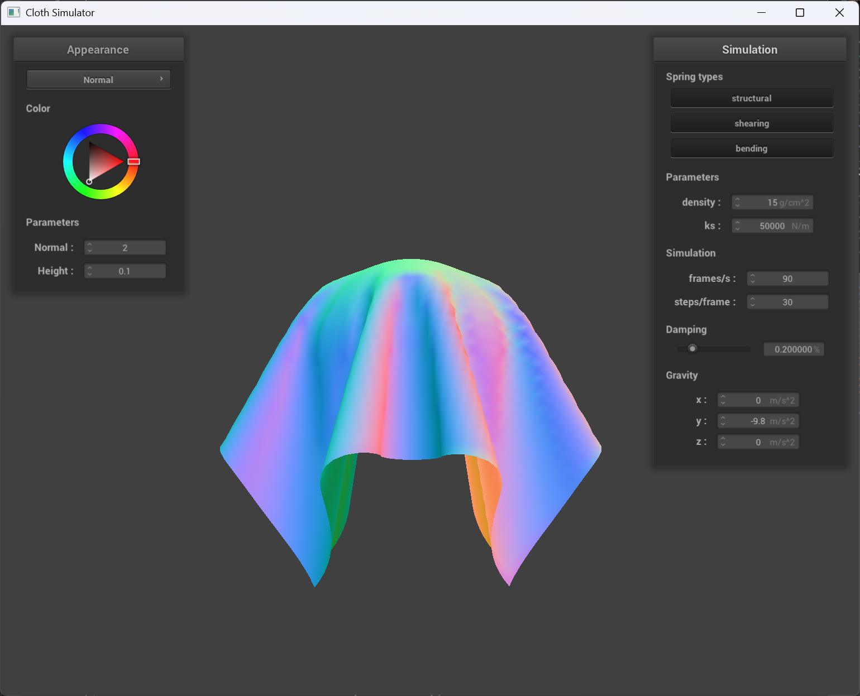Toggle the bending spring type
Viewport: 860px width, 696px height.
coord(752,148)
